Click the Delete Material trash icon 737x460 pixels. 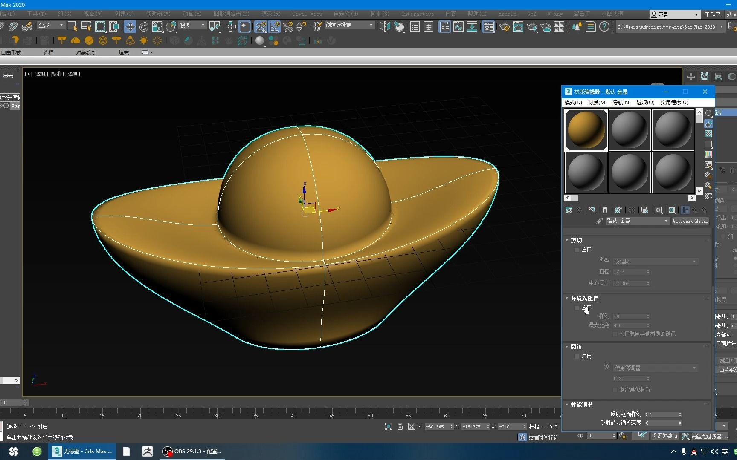coord(605,210)
